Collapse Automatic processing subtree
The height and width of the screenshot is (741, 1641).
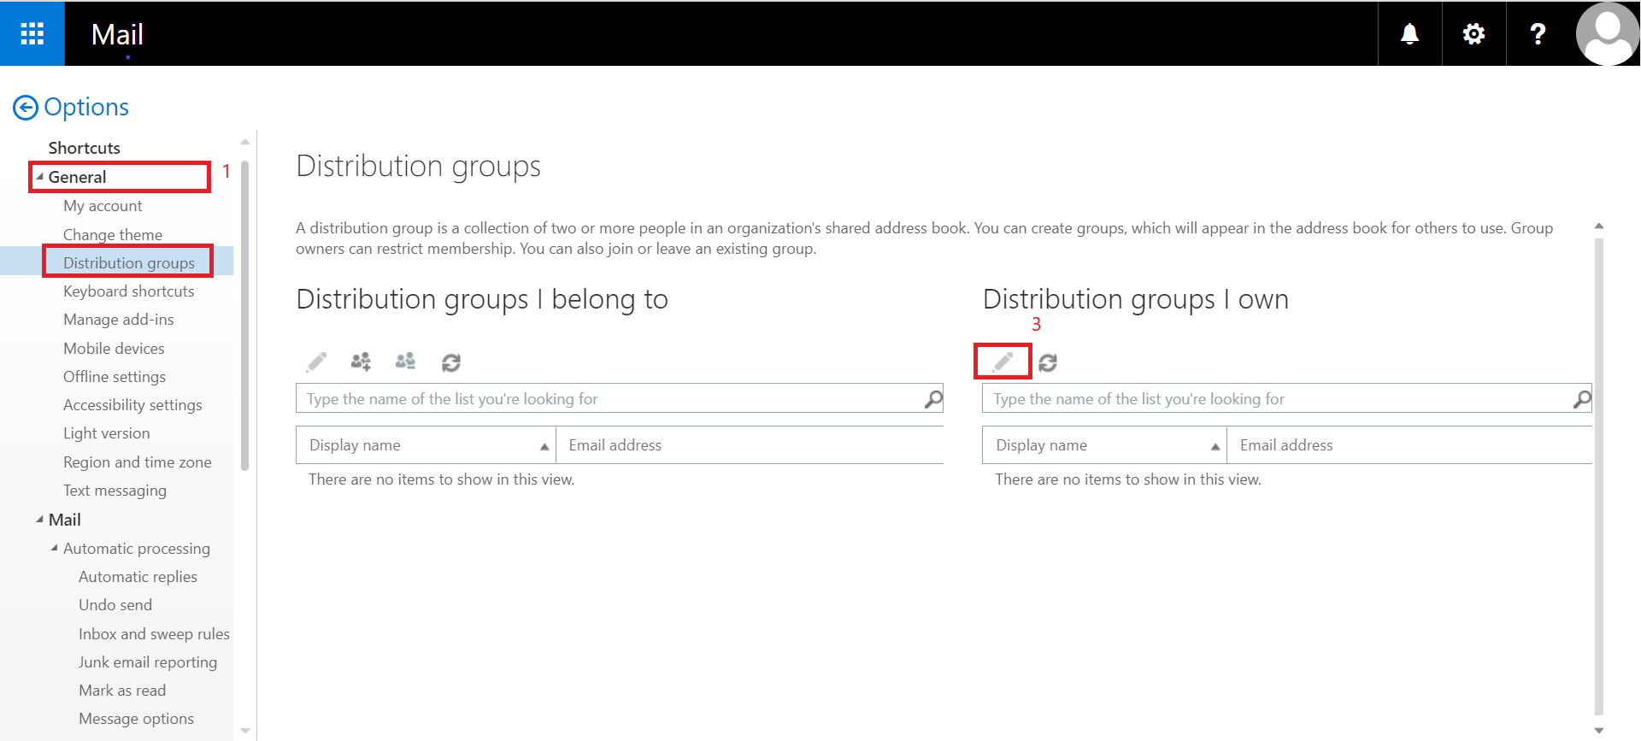(55, 548)
